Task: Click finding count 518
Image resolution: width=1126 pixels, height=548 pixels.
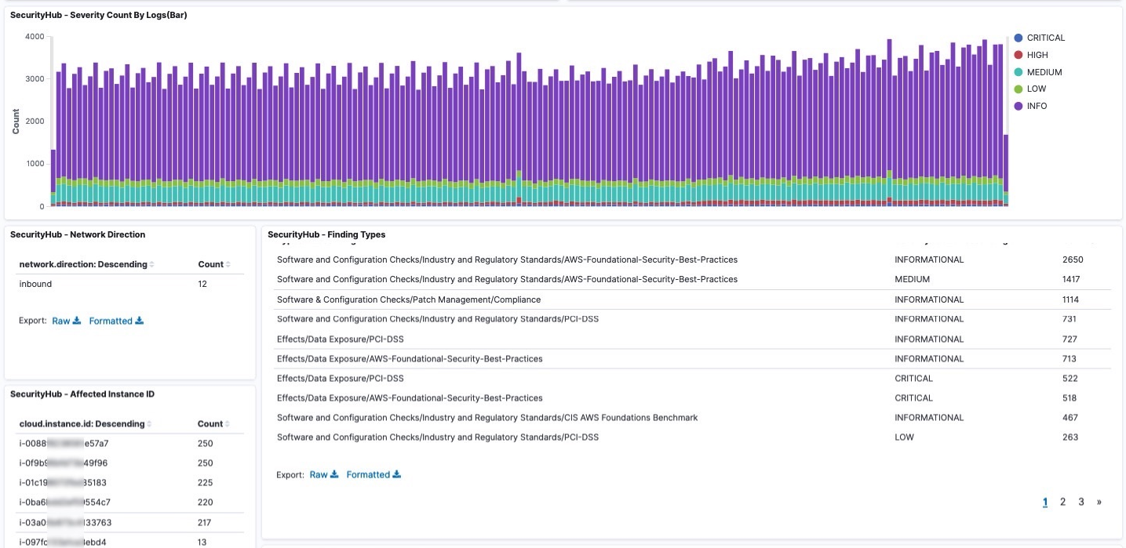Action: click(x=1070, y=398)
